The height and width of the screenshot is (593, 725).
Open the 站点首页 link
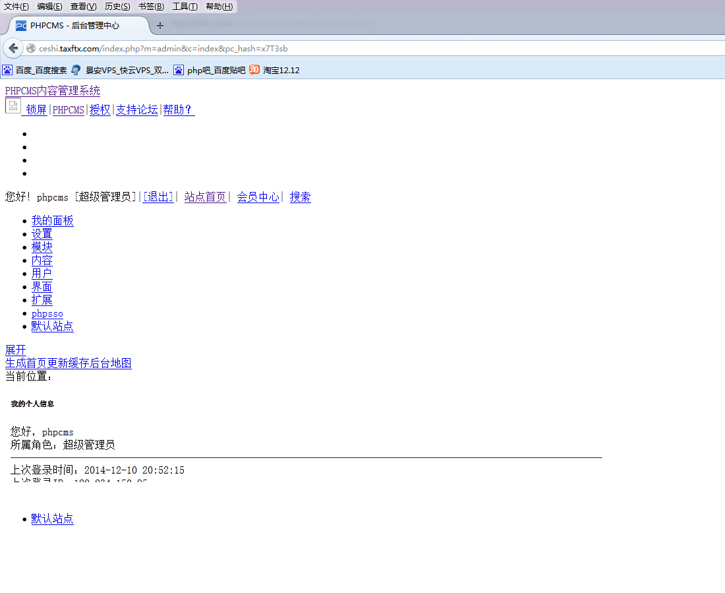205,197
